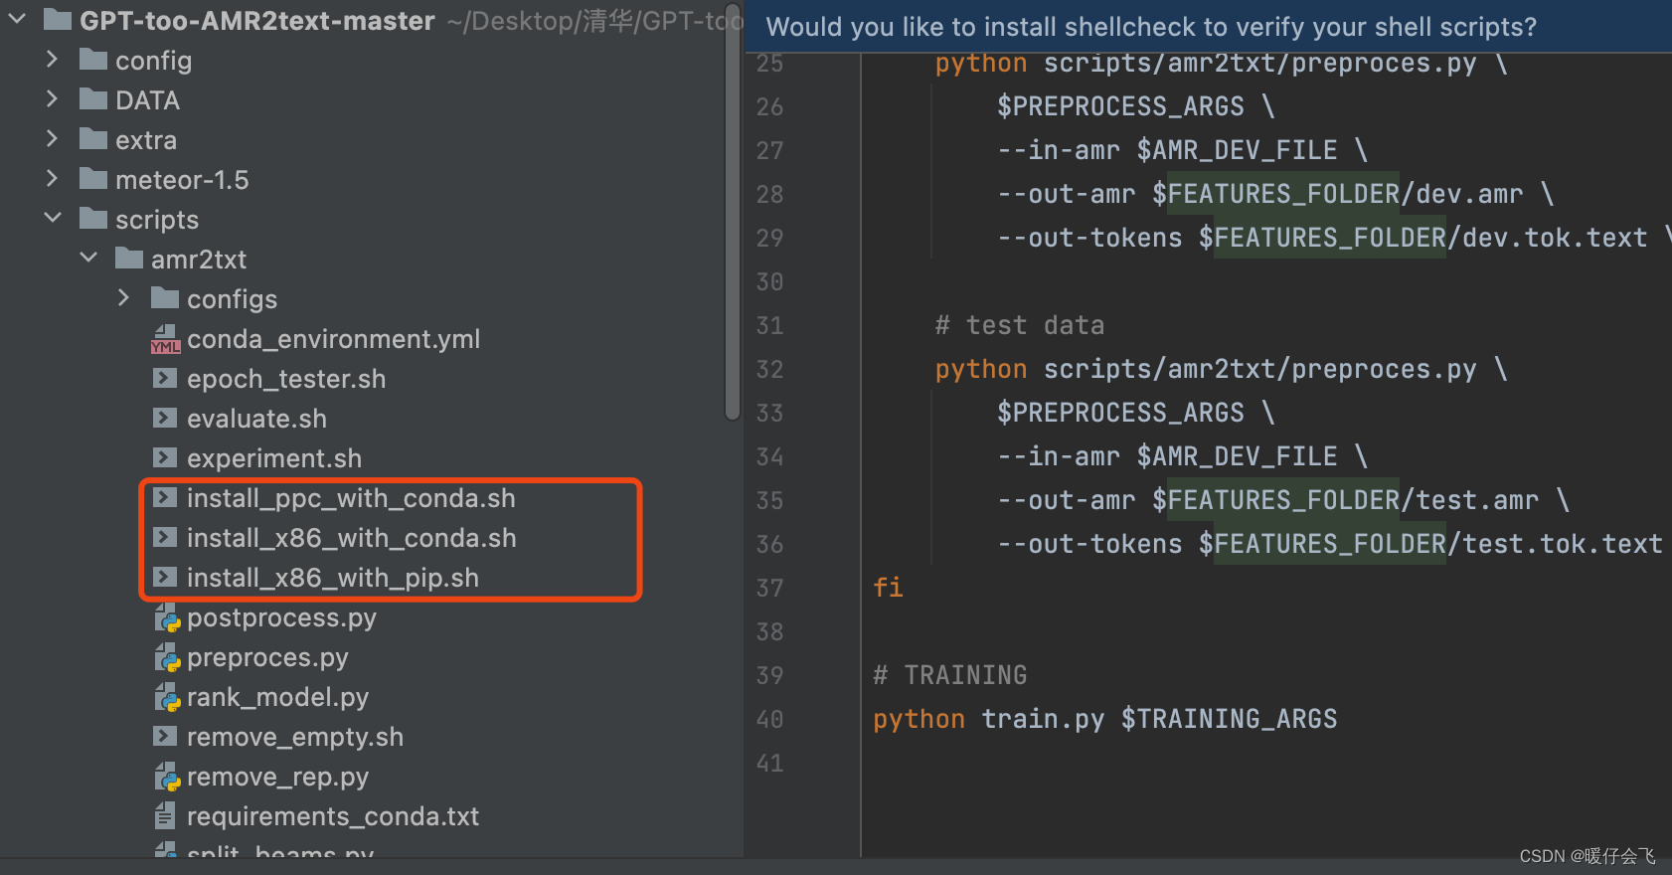
Task: Expand the configs folder
Action: [123, 298]
